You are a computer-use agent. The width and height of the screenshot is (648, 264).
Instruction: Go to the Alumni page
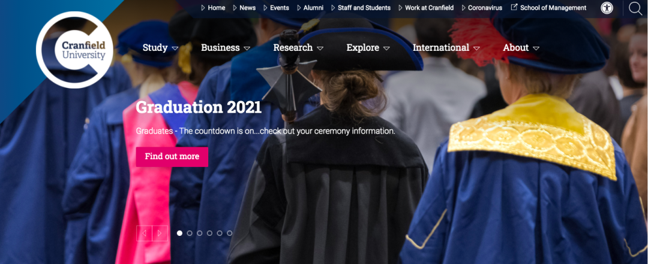[x=310, y=7]
